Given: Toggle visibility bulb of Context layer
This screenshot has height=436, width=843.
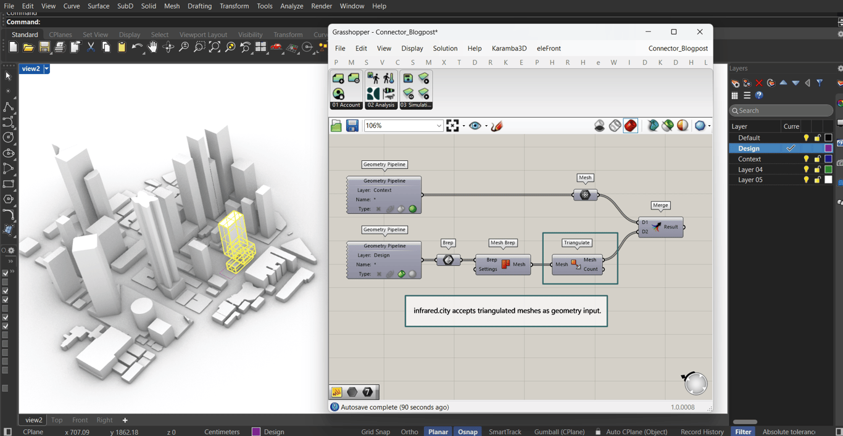Looking at the screenshot, I should pyautogui.click(x=806, y=159).
